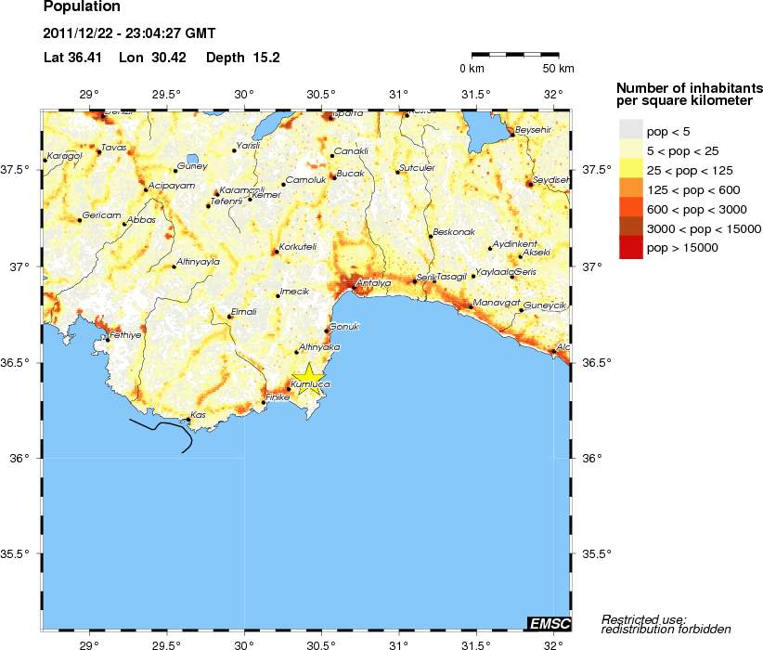
Task: Click the 50 km scale bar
Action: tap(515, 56)
